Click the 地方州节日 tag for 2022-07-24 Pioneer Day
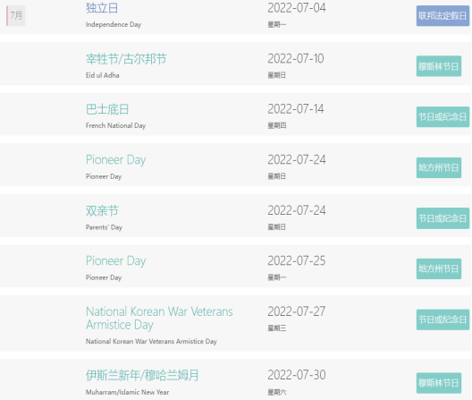The height and width of the screenshot is (400, 472). pos(439,167)
